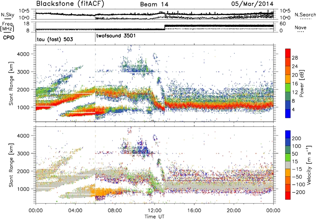The height and width of the screenshot is (219, 316).
Task: Click the gray segment of the velocity color bar
Action: coord(288,165)
